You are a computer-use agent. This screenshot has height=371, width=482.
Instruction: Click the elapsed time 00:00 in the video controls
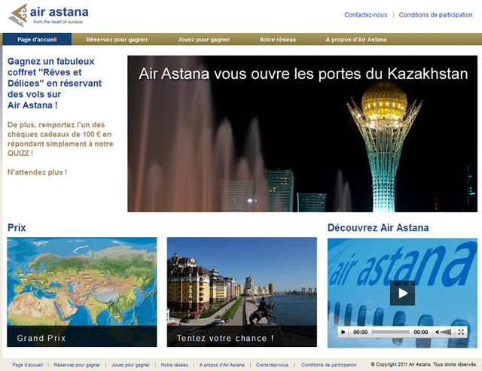coord(360,332)
